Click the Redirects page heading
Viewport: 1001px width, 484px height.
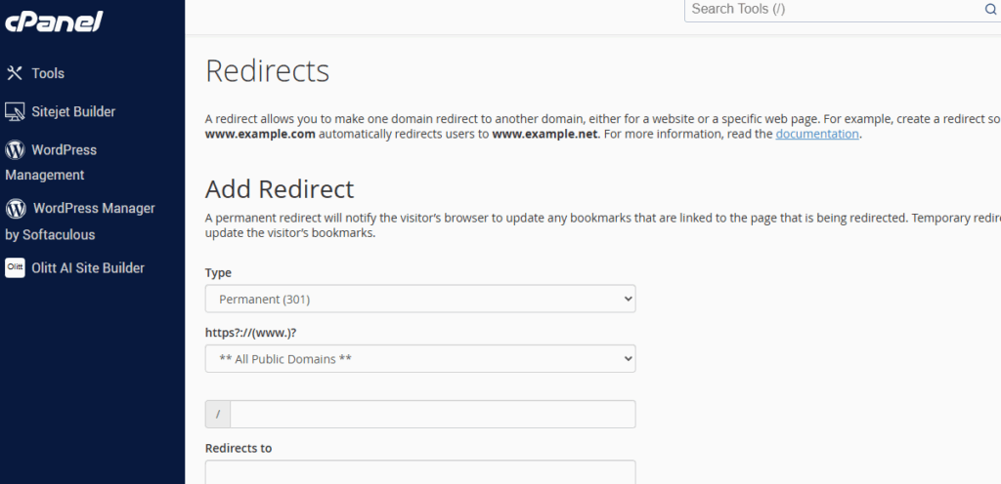(x=267, y=70)
